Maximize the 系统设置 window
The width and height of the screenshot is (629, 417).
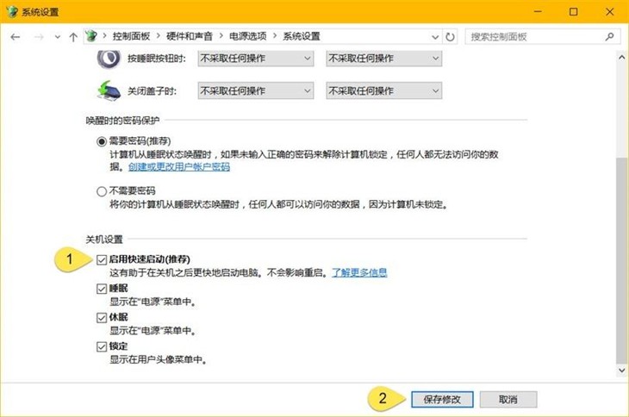(x=574, y=11)
